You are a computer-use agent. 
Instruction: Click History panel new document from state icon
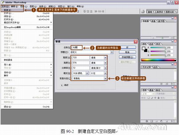pyautogui.click(x=161, y=84)
